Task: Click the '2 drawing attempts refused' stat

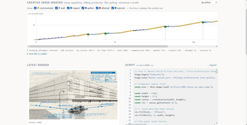Action: [x=42, y=50]
